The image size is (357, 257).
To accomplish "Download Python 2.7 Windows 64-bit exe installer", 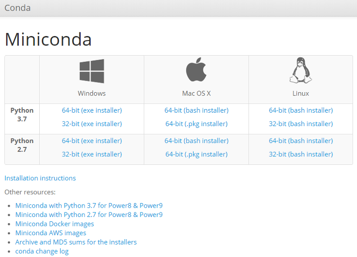I will click(x=92, y=141).
